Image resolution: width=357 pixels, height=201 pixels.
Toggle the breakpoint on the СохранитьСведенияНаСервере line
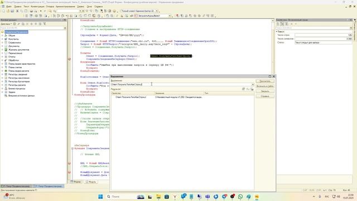tap(70, 59)
